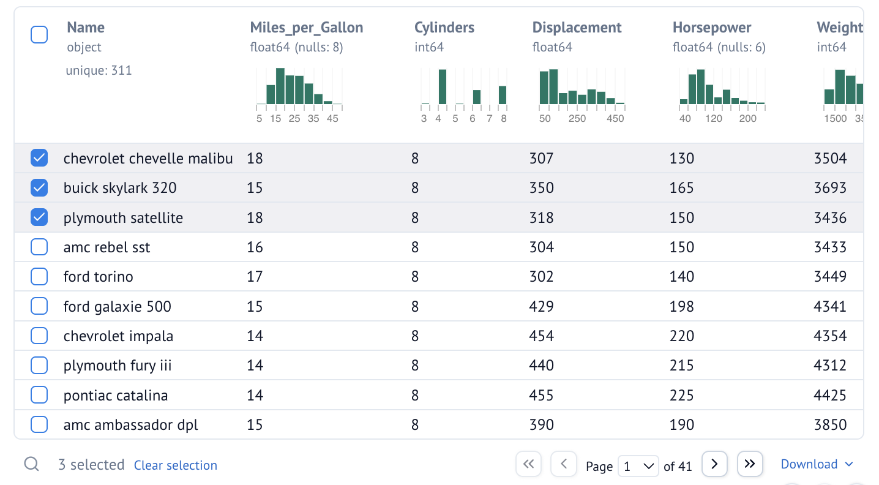879x485 pixels.
Task: Go to the next page
Action: pyautogui.click(x=714, y=464)
